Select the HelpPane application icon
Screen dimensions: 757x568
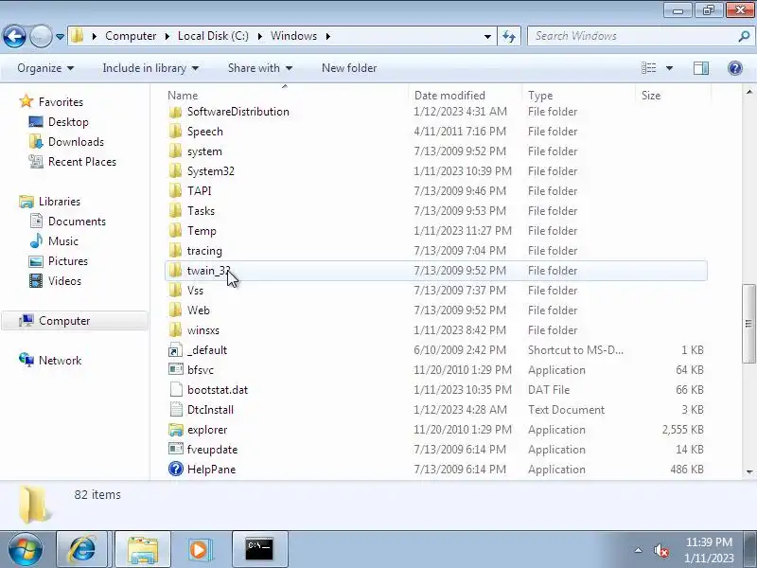pos(176,469)
